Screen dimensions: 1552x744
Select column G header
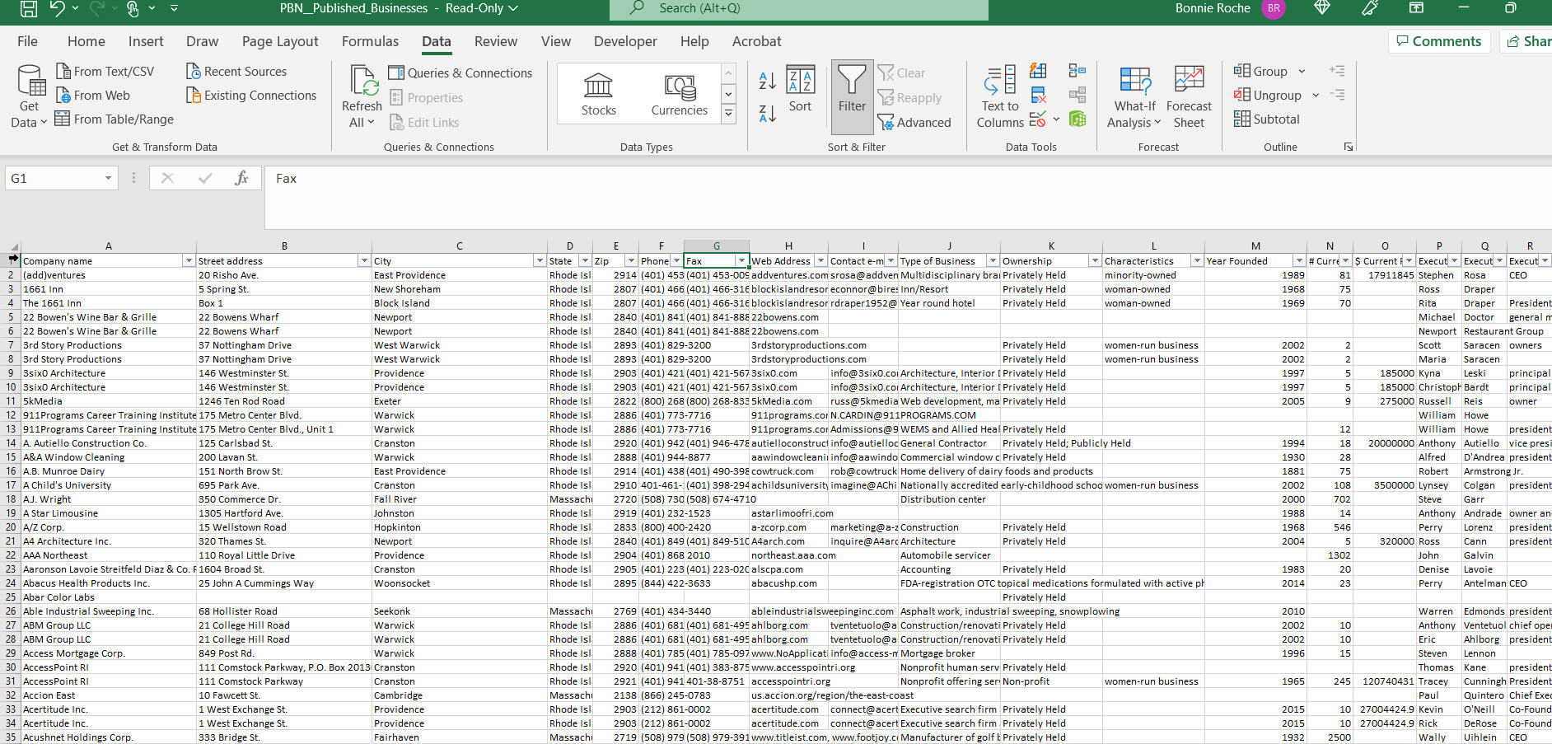716,246
